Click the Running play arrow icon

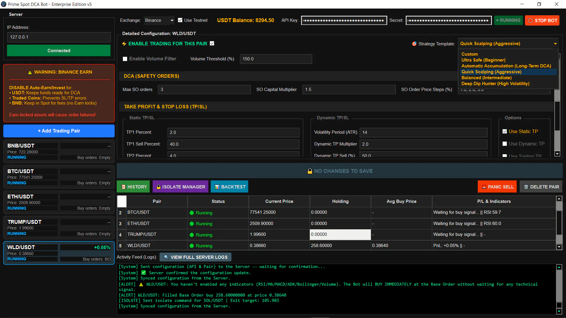(x=498, y=20)
